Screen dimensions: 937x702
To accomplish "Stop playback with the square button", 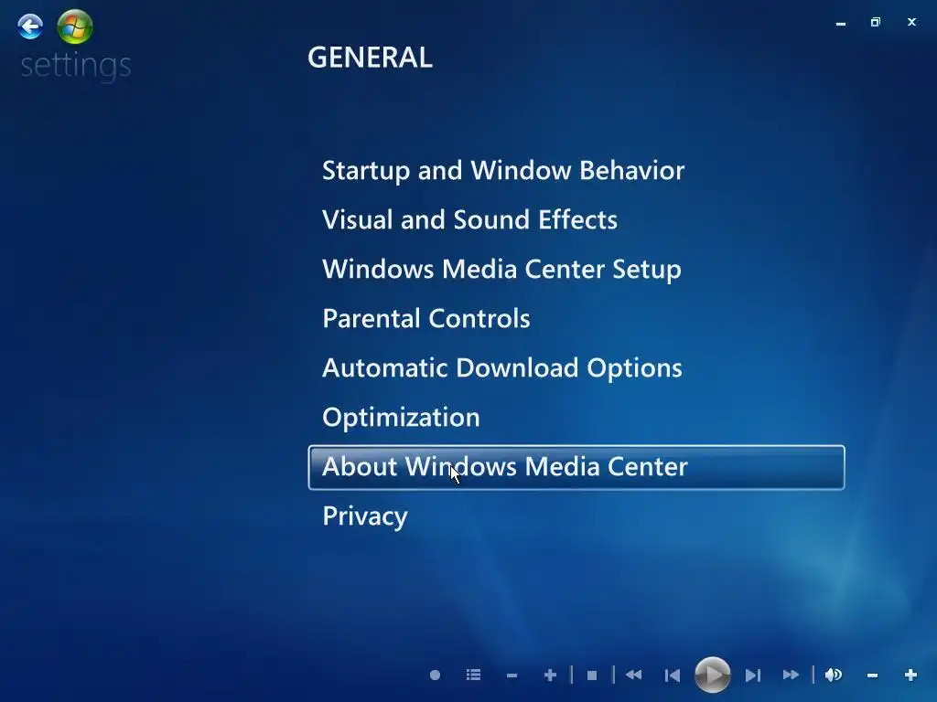I will (x=592, y=675).
